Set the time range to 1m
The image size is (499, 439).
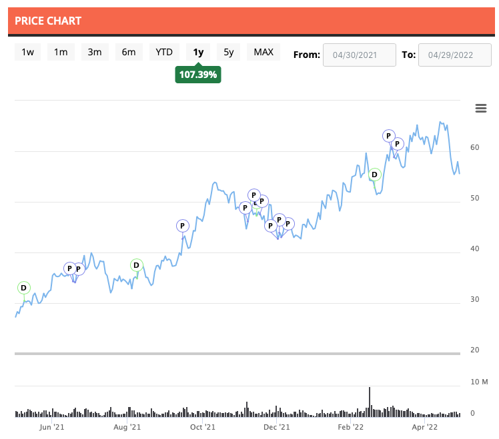tap(61, 52)
